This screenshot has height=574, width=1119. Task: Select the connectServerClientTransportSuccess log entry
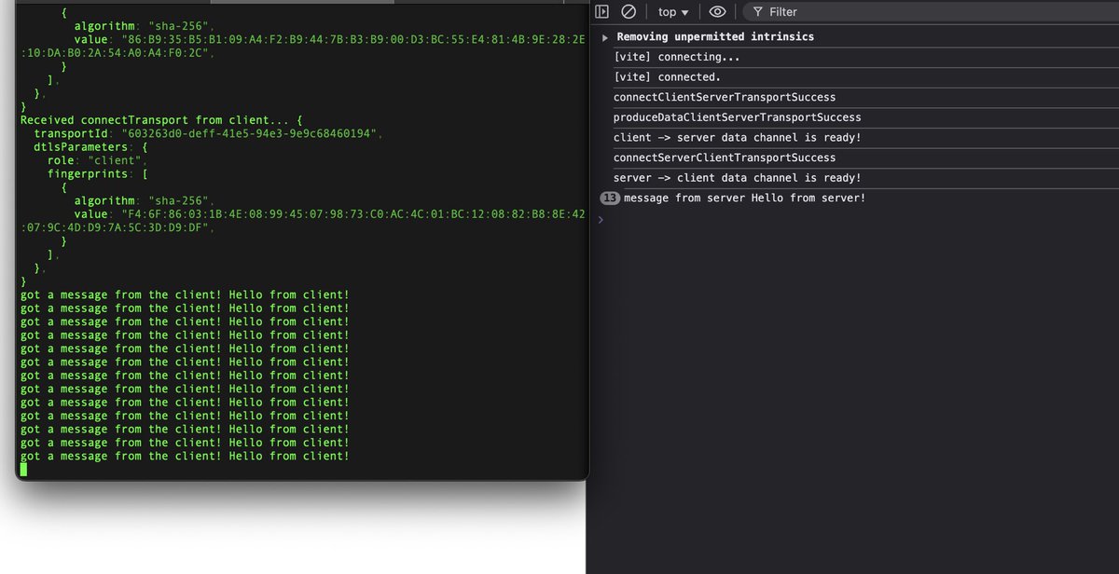(x=725, y=157)
